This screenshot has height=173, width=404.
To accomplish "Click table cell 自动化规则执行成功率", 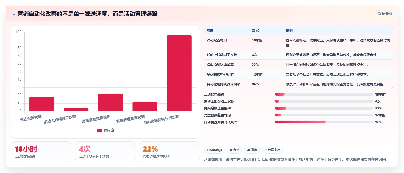I will coord(224,84).
